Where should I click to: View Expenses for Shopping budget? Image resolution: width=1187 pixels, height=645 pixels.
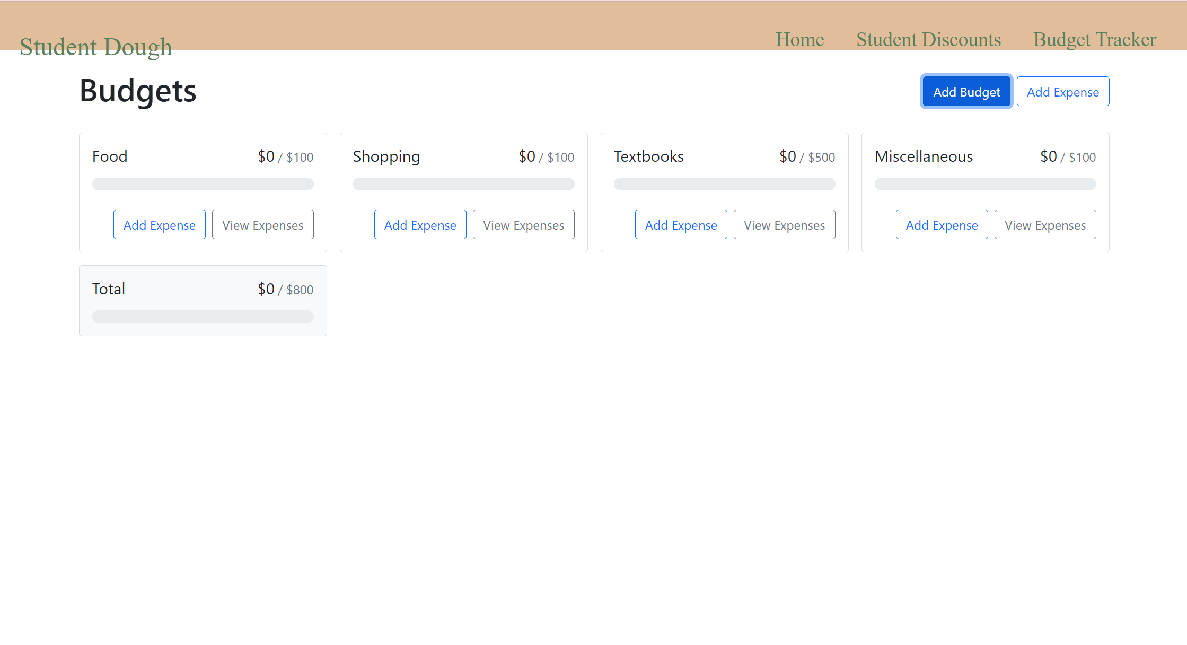coord(523,225)
